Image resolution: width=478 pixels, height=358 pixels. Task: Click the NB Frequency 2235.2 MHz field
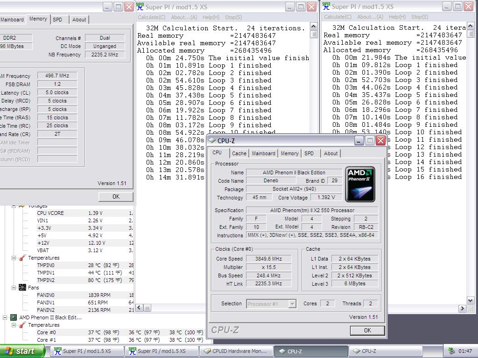pos(105,55)
